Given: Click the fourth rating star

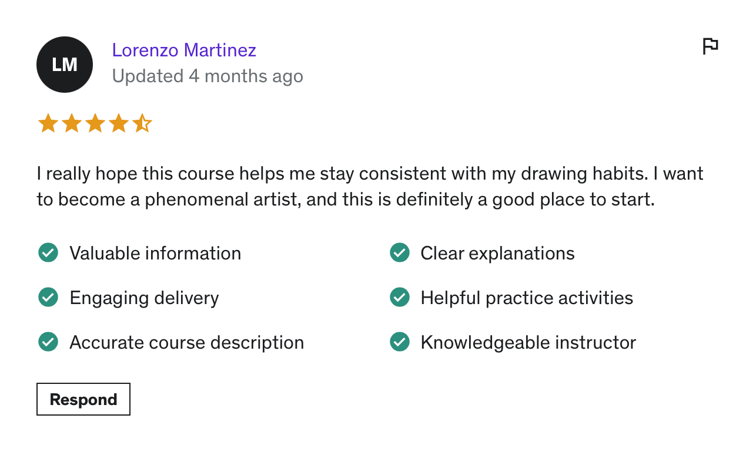Looking at the screenshot, I should 119,124.
